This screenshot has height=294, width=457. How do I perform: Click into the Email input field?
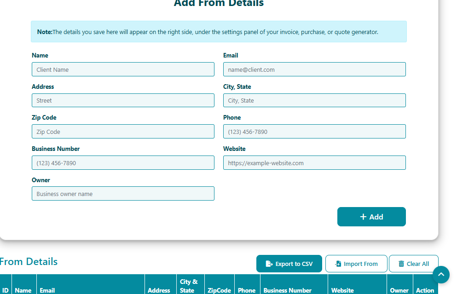pyautogui.click(x=314, y=69)
